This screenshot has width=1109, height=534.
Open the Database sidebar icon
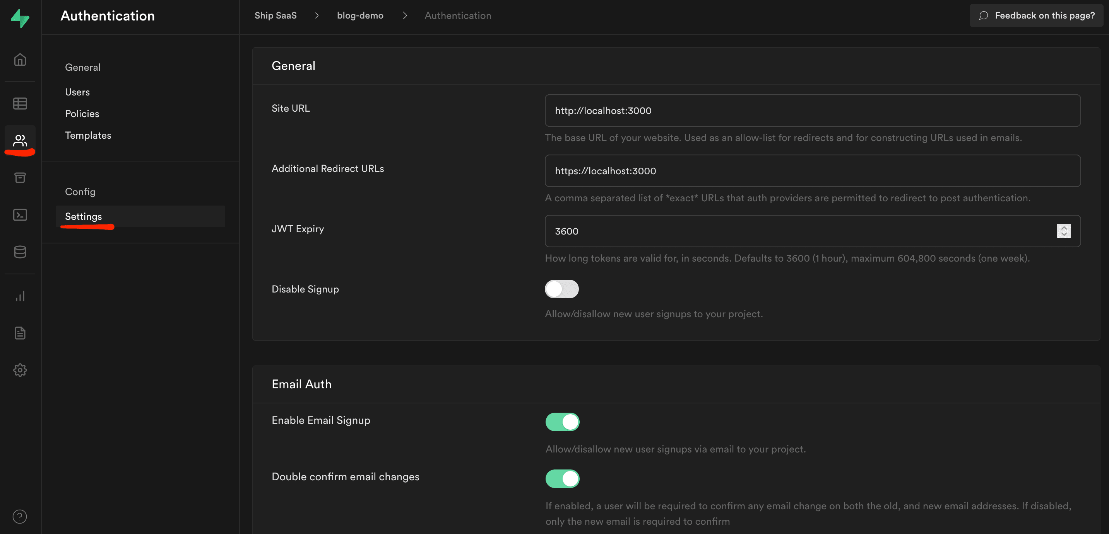(20, 252)
